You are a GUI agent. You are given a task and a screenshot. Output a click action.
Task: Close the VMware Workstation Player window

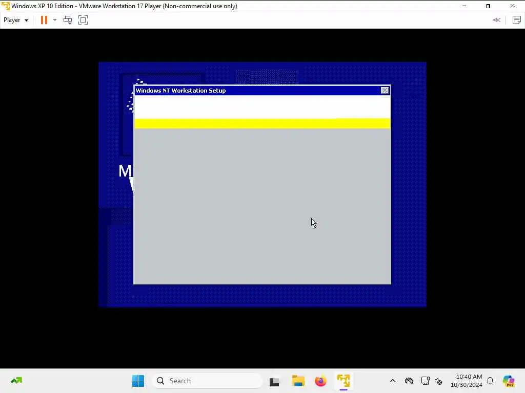pyautogui.click(x=512, y=6)
